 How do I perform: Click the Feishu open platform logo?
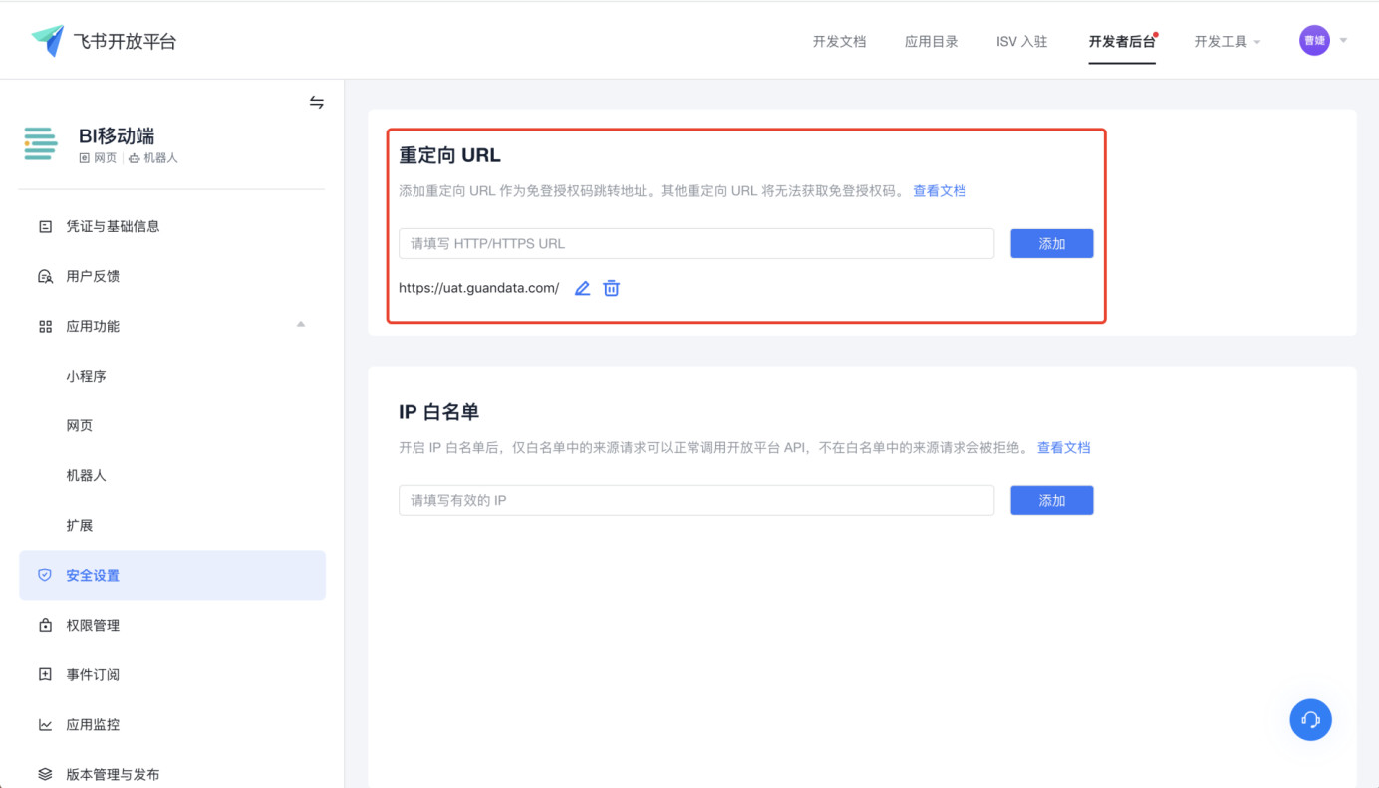coord(48,41)
